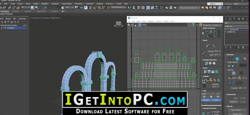Viewport: 250px width, 115px height.
Task: Expand the 0 (default) layer tree arrow
Action: click(x=2, y=28)
